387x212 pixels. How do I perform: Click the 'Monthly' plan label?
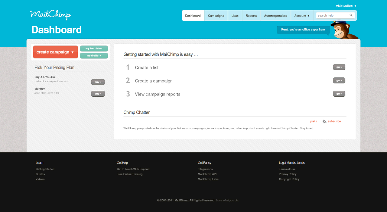pyautogui.click(x=40, y=89)
